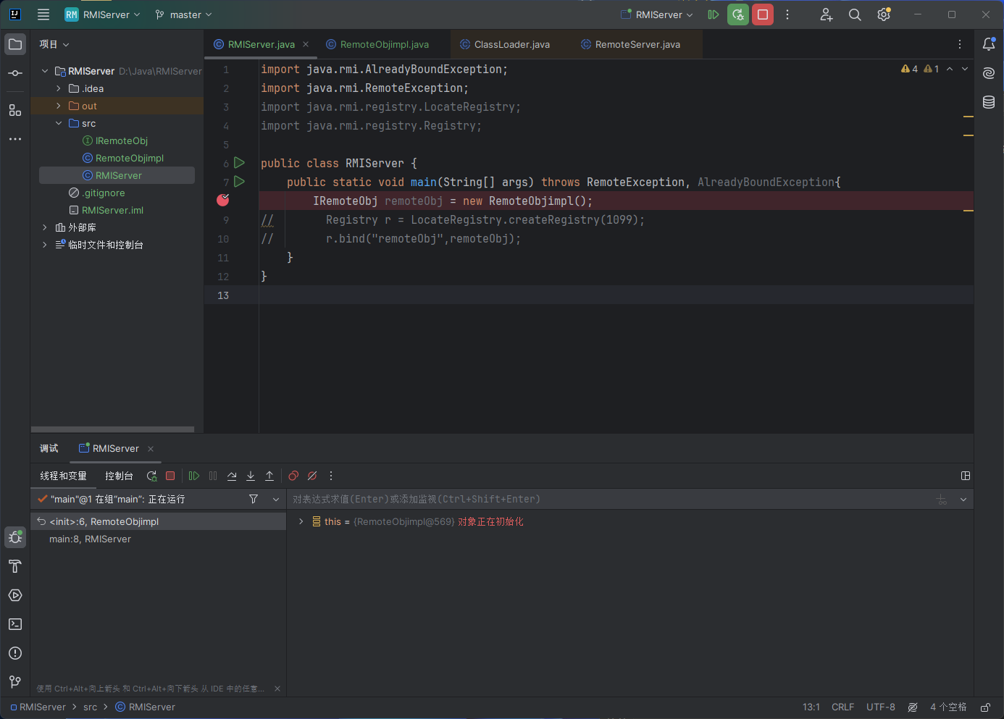The height and width of the screenshot is (719, 1004).
Task: Close the RMIServer.java tab
Action: [306, 44]
